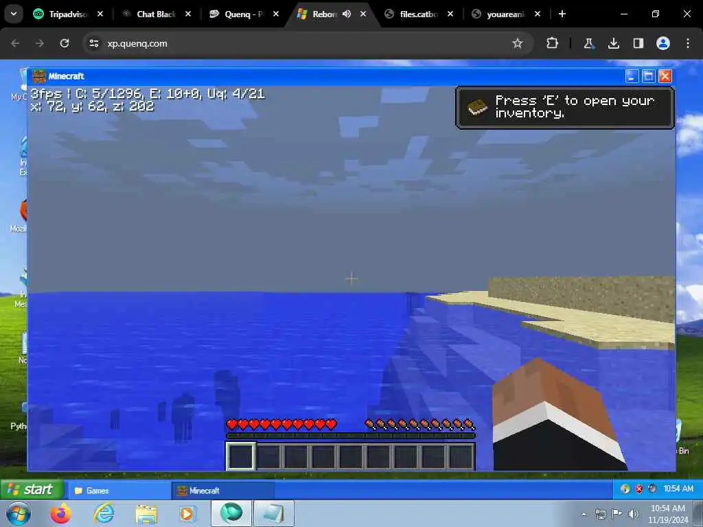The height and width of the screenshot is (527, 703).
Task: Open the browser profile avatar
Action: coord(662,43)
